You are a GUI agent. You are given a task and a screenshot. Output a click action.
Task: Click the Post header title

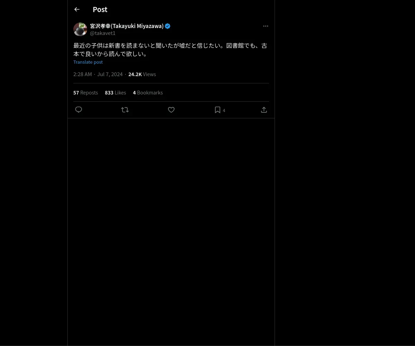(x=100, y=9)
